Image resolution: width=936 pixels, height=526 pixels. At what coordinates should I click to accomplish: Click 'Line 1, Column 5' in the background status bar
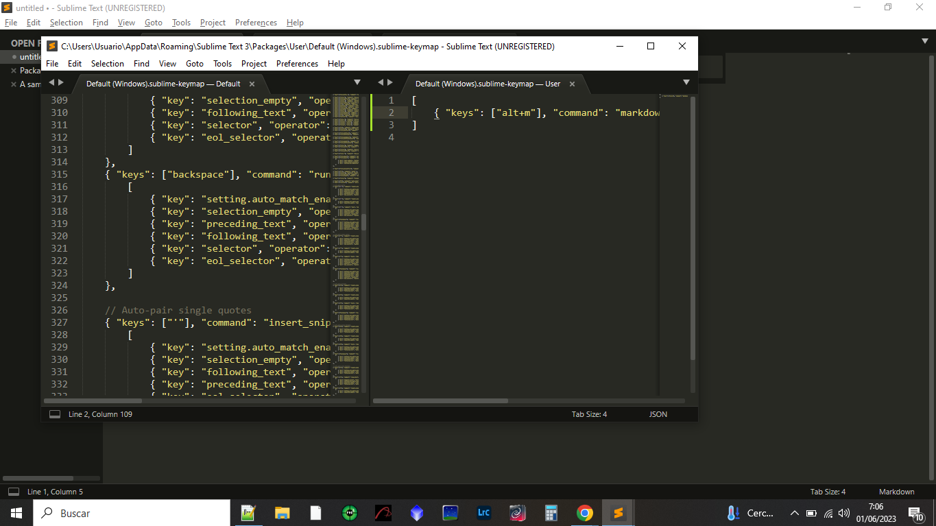(x=55, y=492)
